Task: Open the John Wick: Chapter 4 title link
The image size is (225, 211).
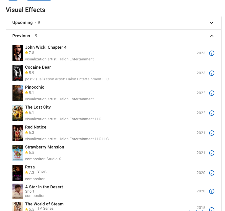Action: 46,47
